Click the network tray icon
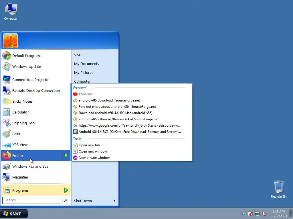 coord(257,214)
